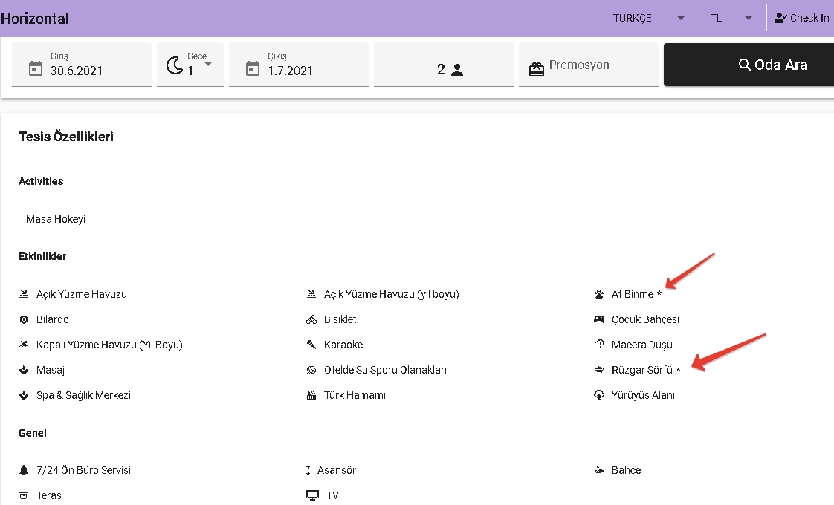Click the paw icon next to At Binme

click(599, 295)
